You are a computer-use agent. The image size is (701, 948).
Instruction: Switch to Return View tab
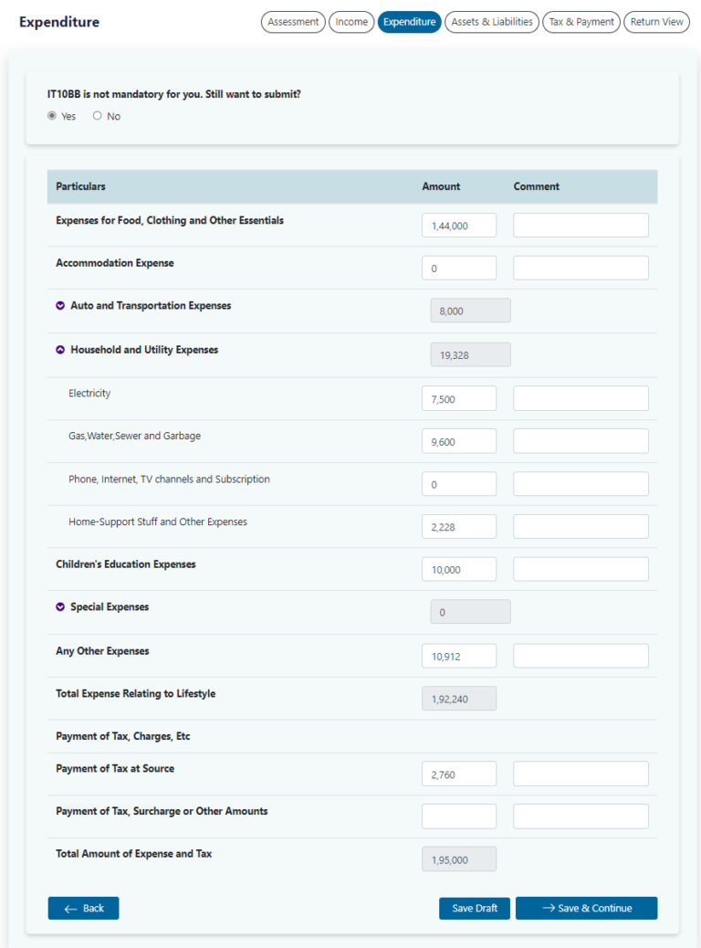click(656, 22)
